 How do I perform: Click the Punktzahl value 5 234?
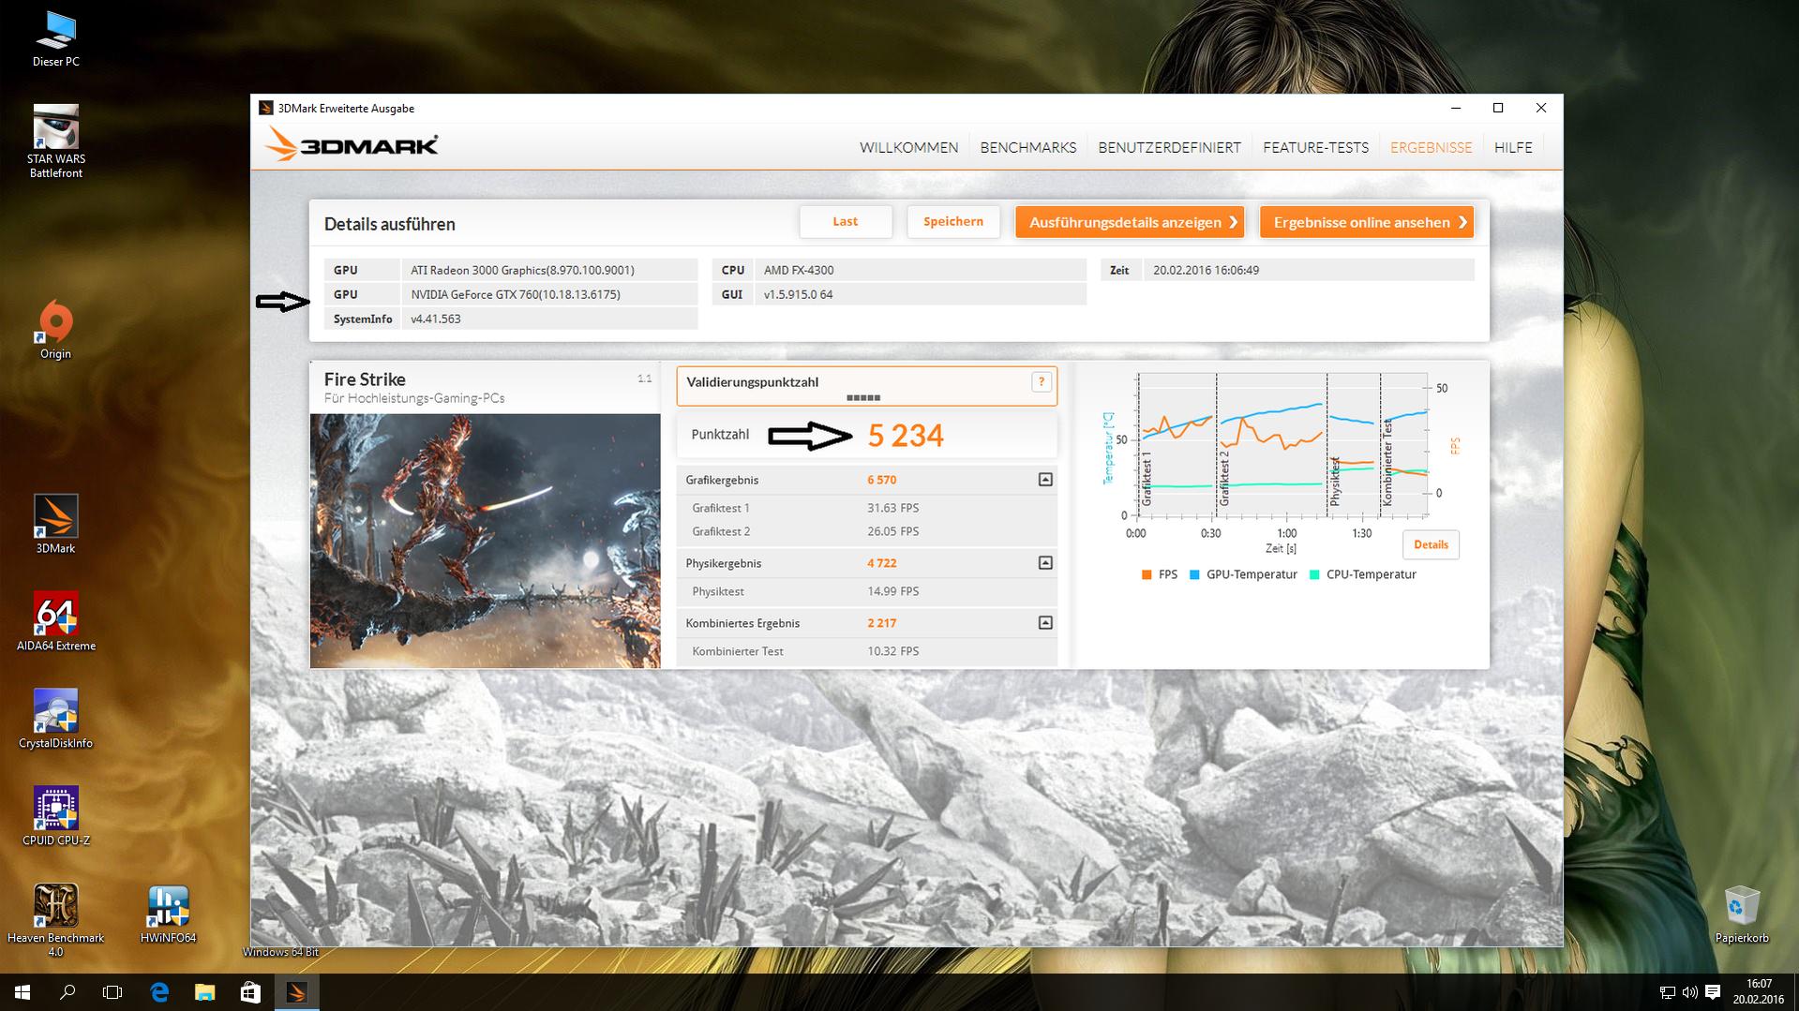pyautogui.click(x=906, y=436)
